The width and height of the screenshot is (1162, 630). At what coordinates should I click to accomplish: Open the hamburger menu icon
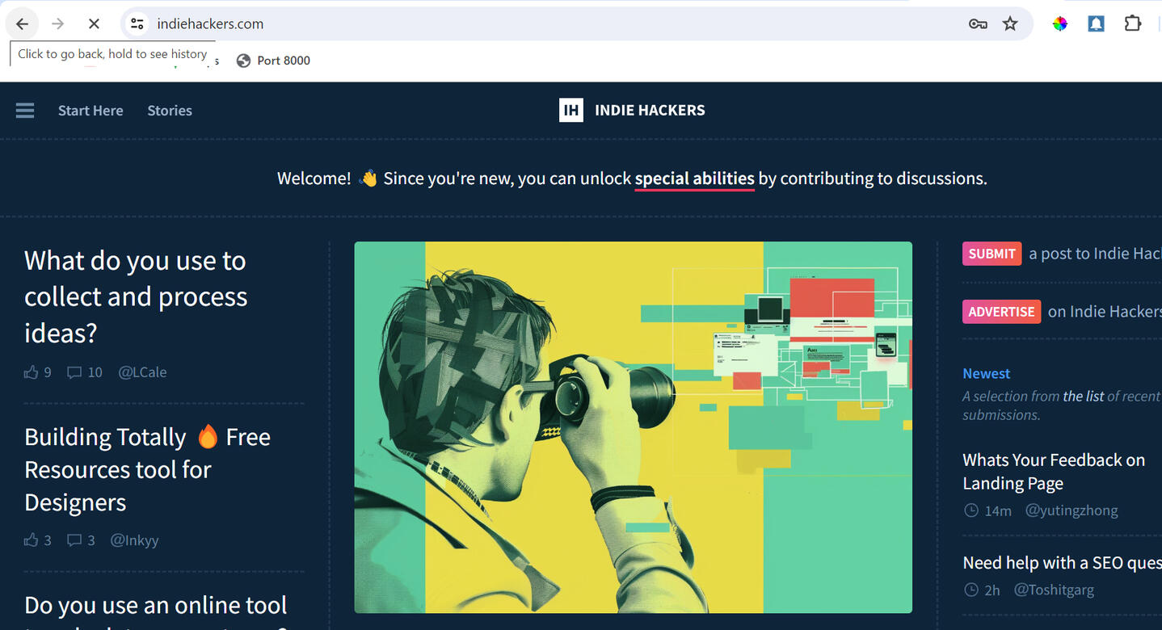[25, 111]
